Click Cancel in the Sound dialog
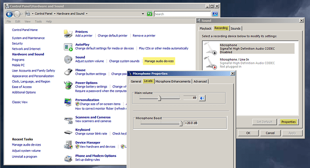This screenshot has height=168, width=310. 270,133
